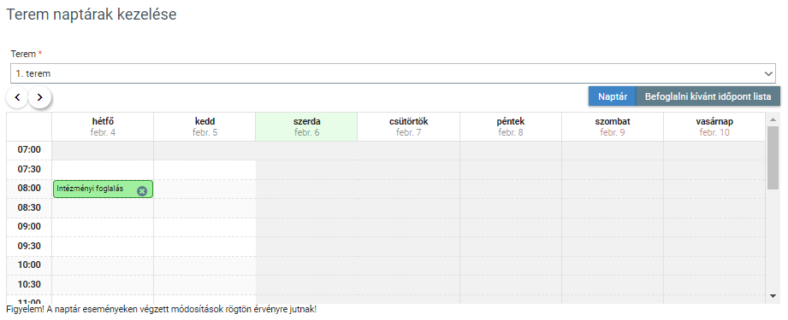Image resolution: width=788 pixels, height=320 pixels.
Task: Click hétfő 07:30 time slot cell
Action: click(103, 170)
